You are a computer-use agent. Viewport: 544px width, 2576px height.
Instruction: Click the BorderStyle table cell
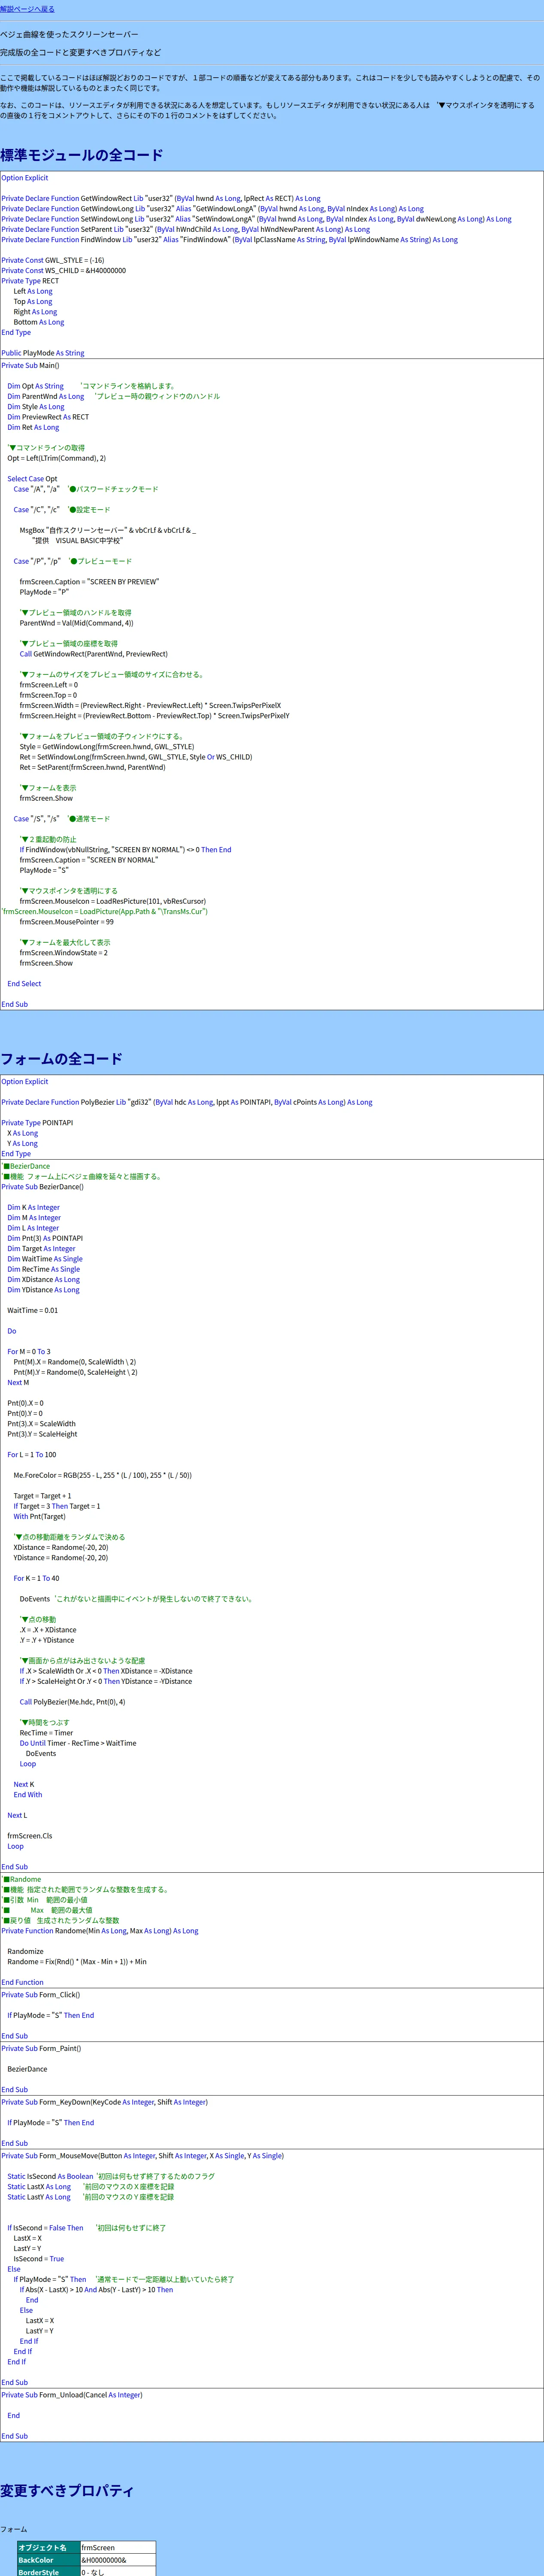[48, 2571]
